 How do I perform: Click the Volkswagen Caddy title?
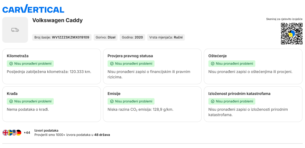(58, 21)
